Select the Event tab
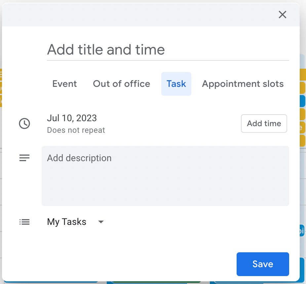Screen dimensions: 306x284 click(64, 84)
